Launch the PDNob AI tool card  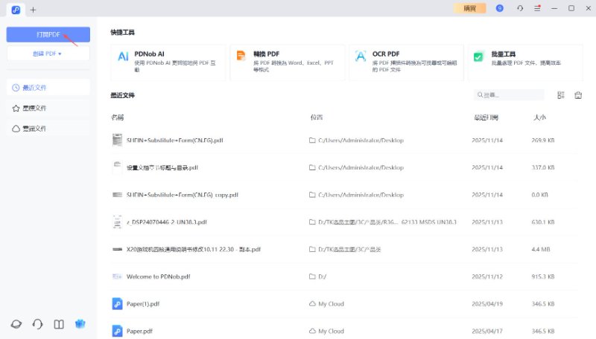[x=168, y=62]
